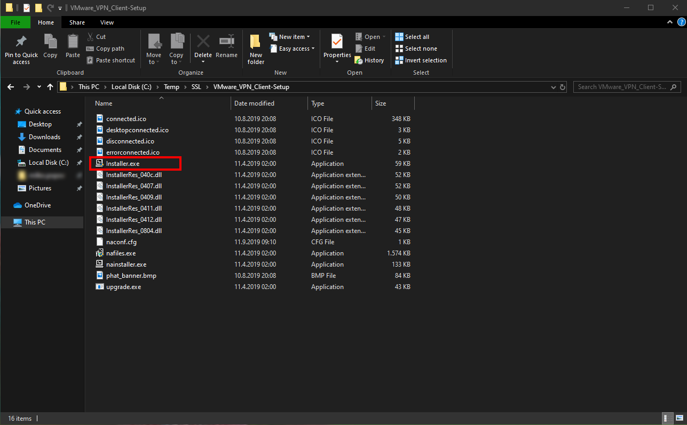Click Paste shortcut button
Viewport: 687px width, 425px height.
[x=111, y=60]
